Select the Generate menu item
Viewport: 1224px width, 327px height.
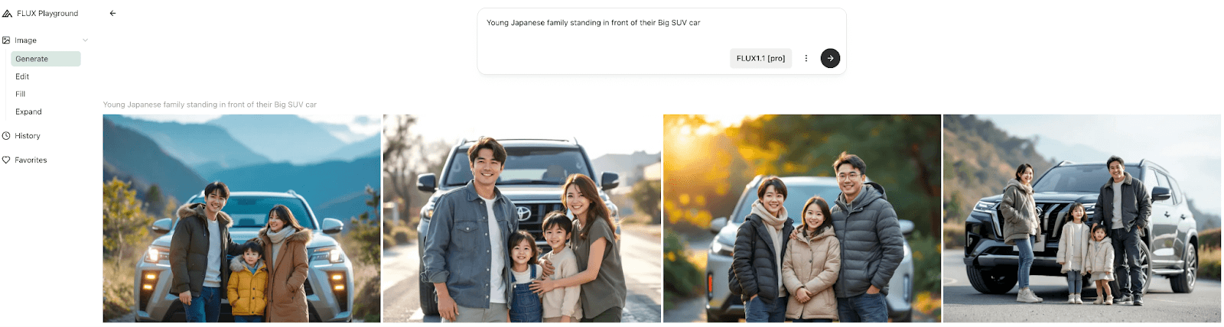coord(46,59)
